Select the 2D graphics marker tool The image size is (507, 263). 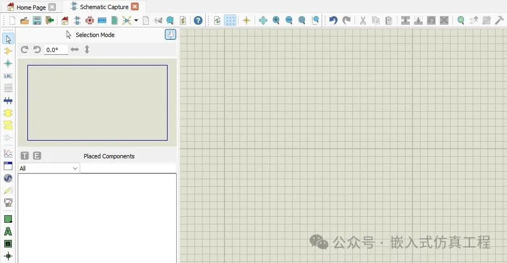point(8,256)
